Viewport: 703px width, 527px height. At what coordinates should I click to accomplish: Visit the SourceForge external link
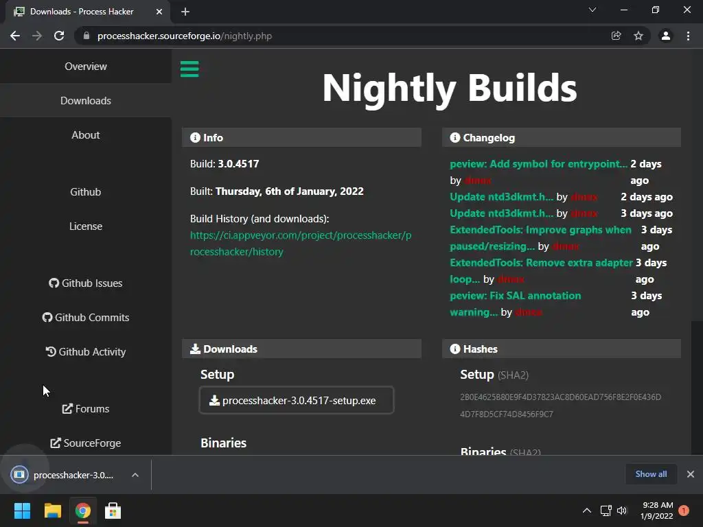pyautogui.click(x=86, y=443)
